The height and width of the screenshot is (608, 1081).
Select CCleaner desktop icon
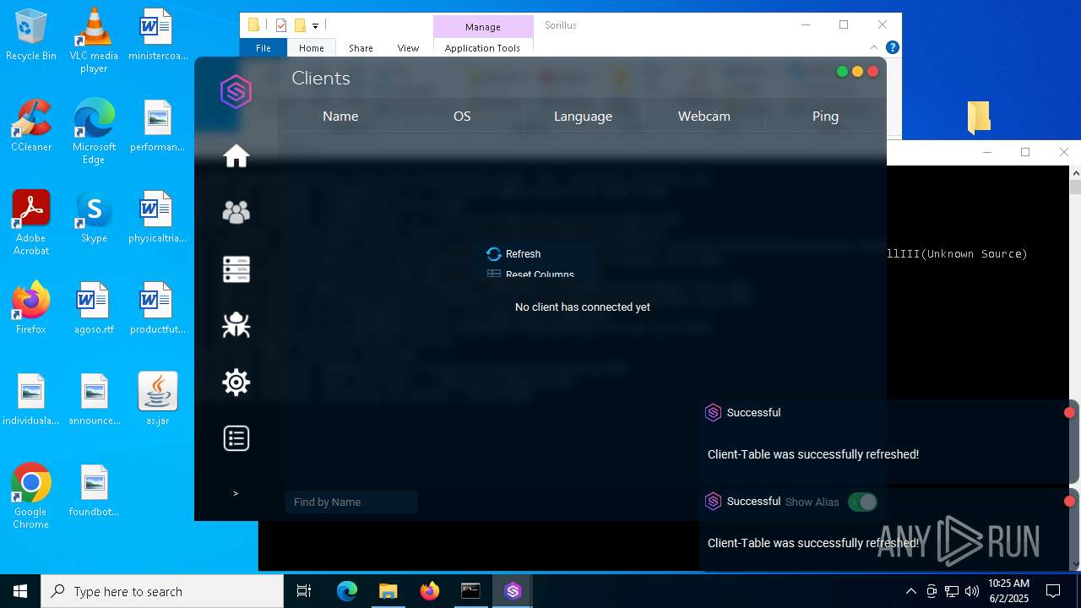pyautogui.click(x=31, y=125)
